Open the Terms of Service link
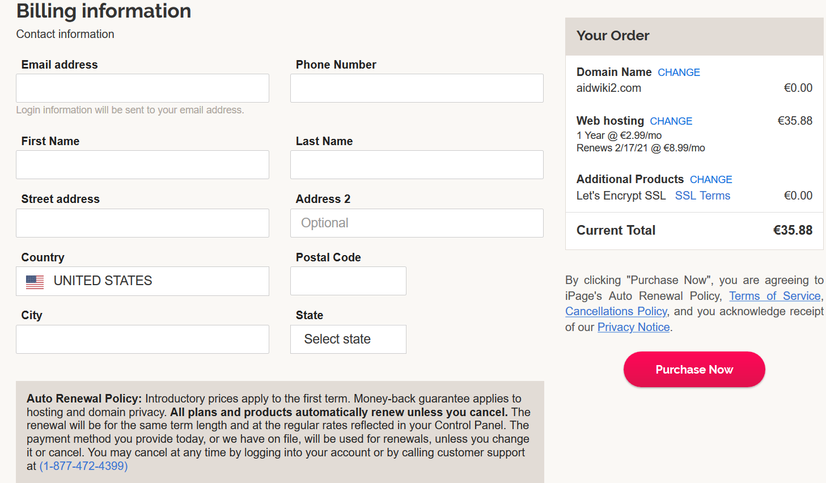Viewport: 826px width, 483px height. (774, 296)
